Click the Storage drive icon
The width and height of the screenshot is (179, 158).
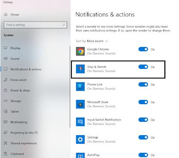[x=6, y=101]
